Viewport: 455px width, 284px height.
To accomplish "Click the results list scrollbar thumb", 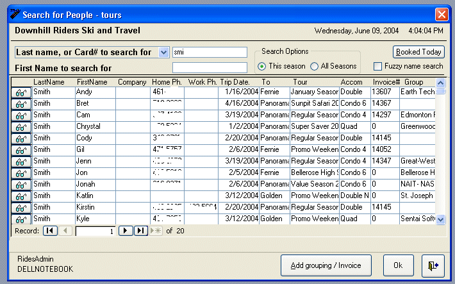I will coord(440,92).
